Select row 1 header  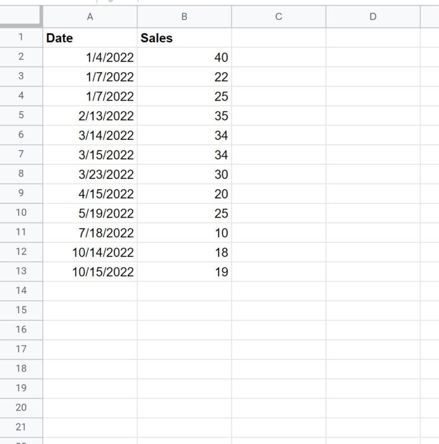coord(21,38)
